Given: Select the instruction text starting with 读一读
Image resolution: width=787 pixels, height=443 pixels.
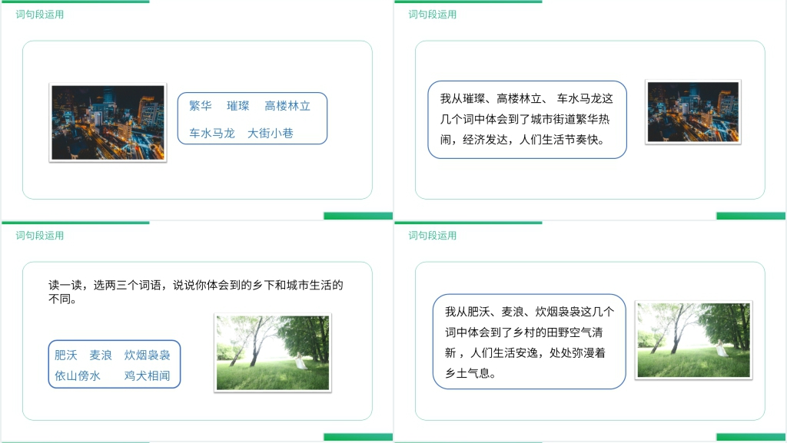Looking at the screenshot, I should [196, 292].
